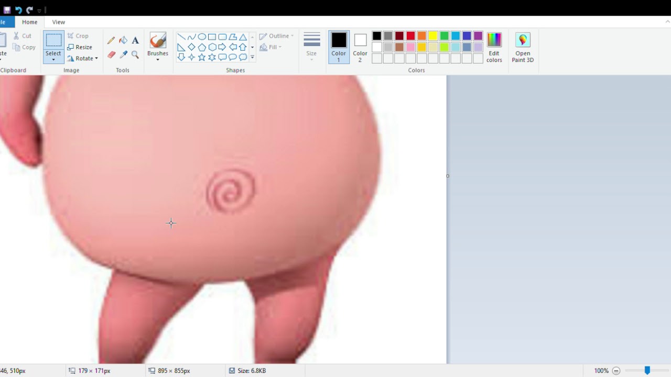Choose the Line shape
The image size is (671, 377).
tap(181, 37)
